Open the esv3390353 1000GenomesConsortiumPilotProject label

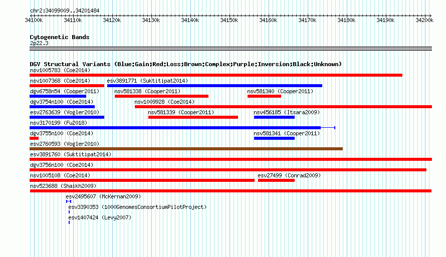137,207
